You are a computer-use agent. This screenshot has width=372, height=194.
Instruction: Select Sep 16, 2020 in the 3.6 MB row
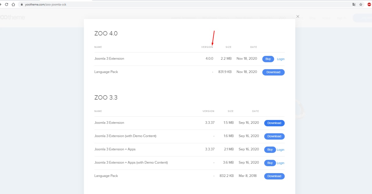[x=249, y=163]
